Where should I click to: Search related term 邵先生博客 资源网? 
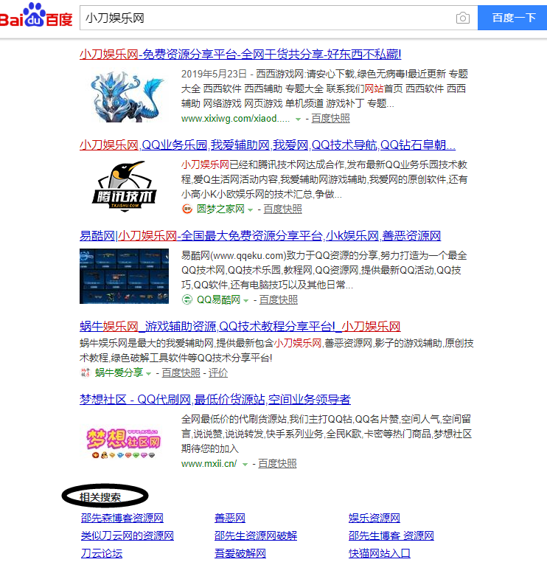391,535
